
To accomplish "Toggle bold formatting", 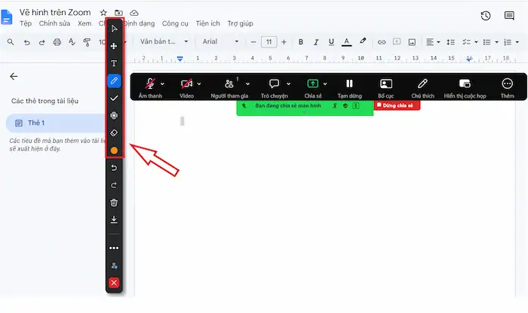I will 301,42.
